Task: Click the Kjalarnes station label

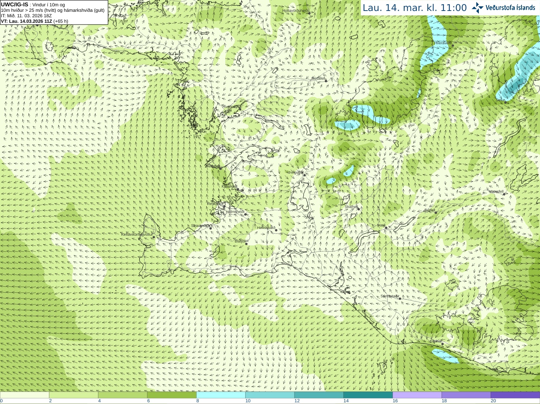Action: click(229, 186)
